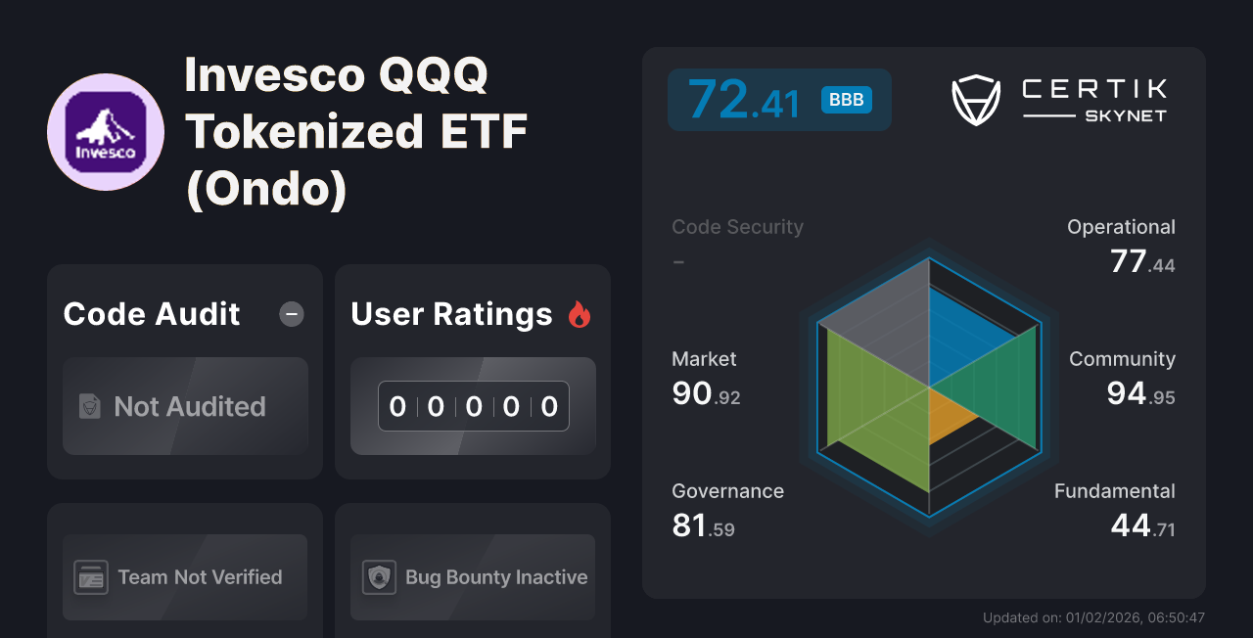Click the User Ratings digit counter

point(473,405)
